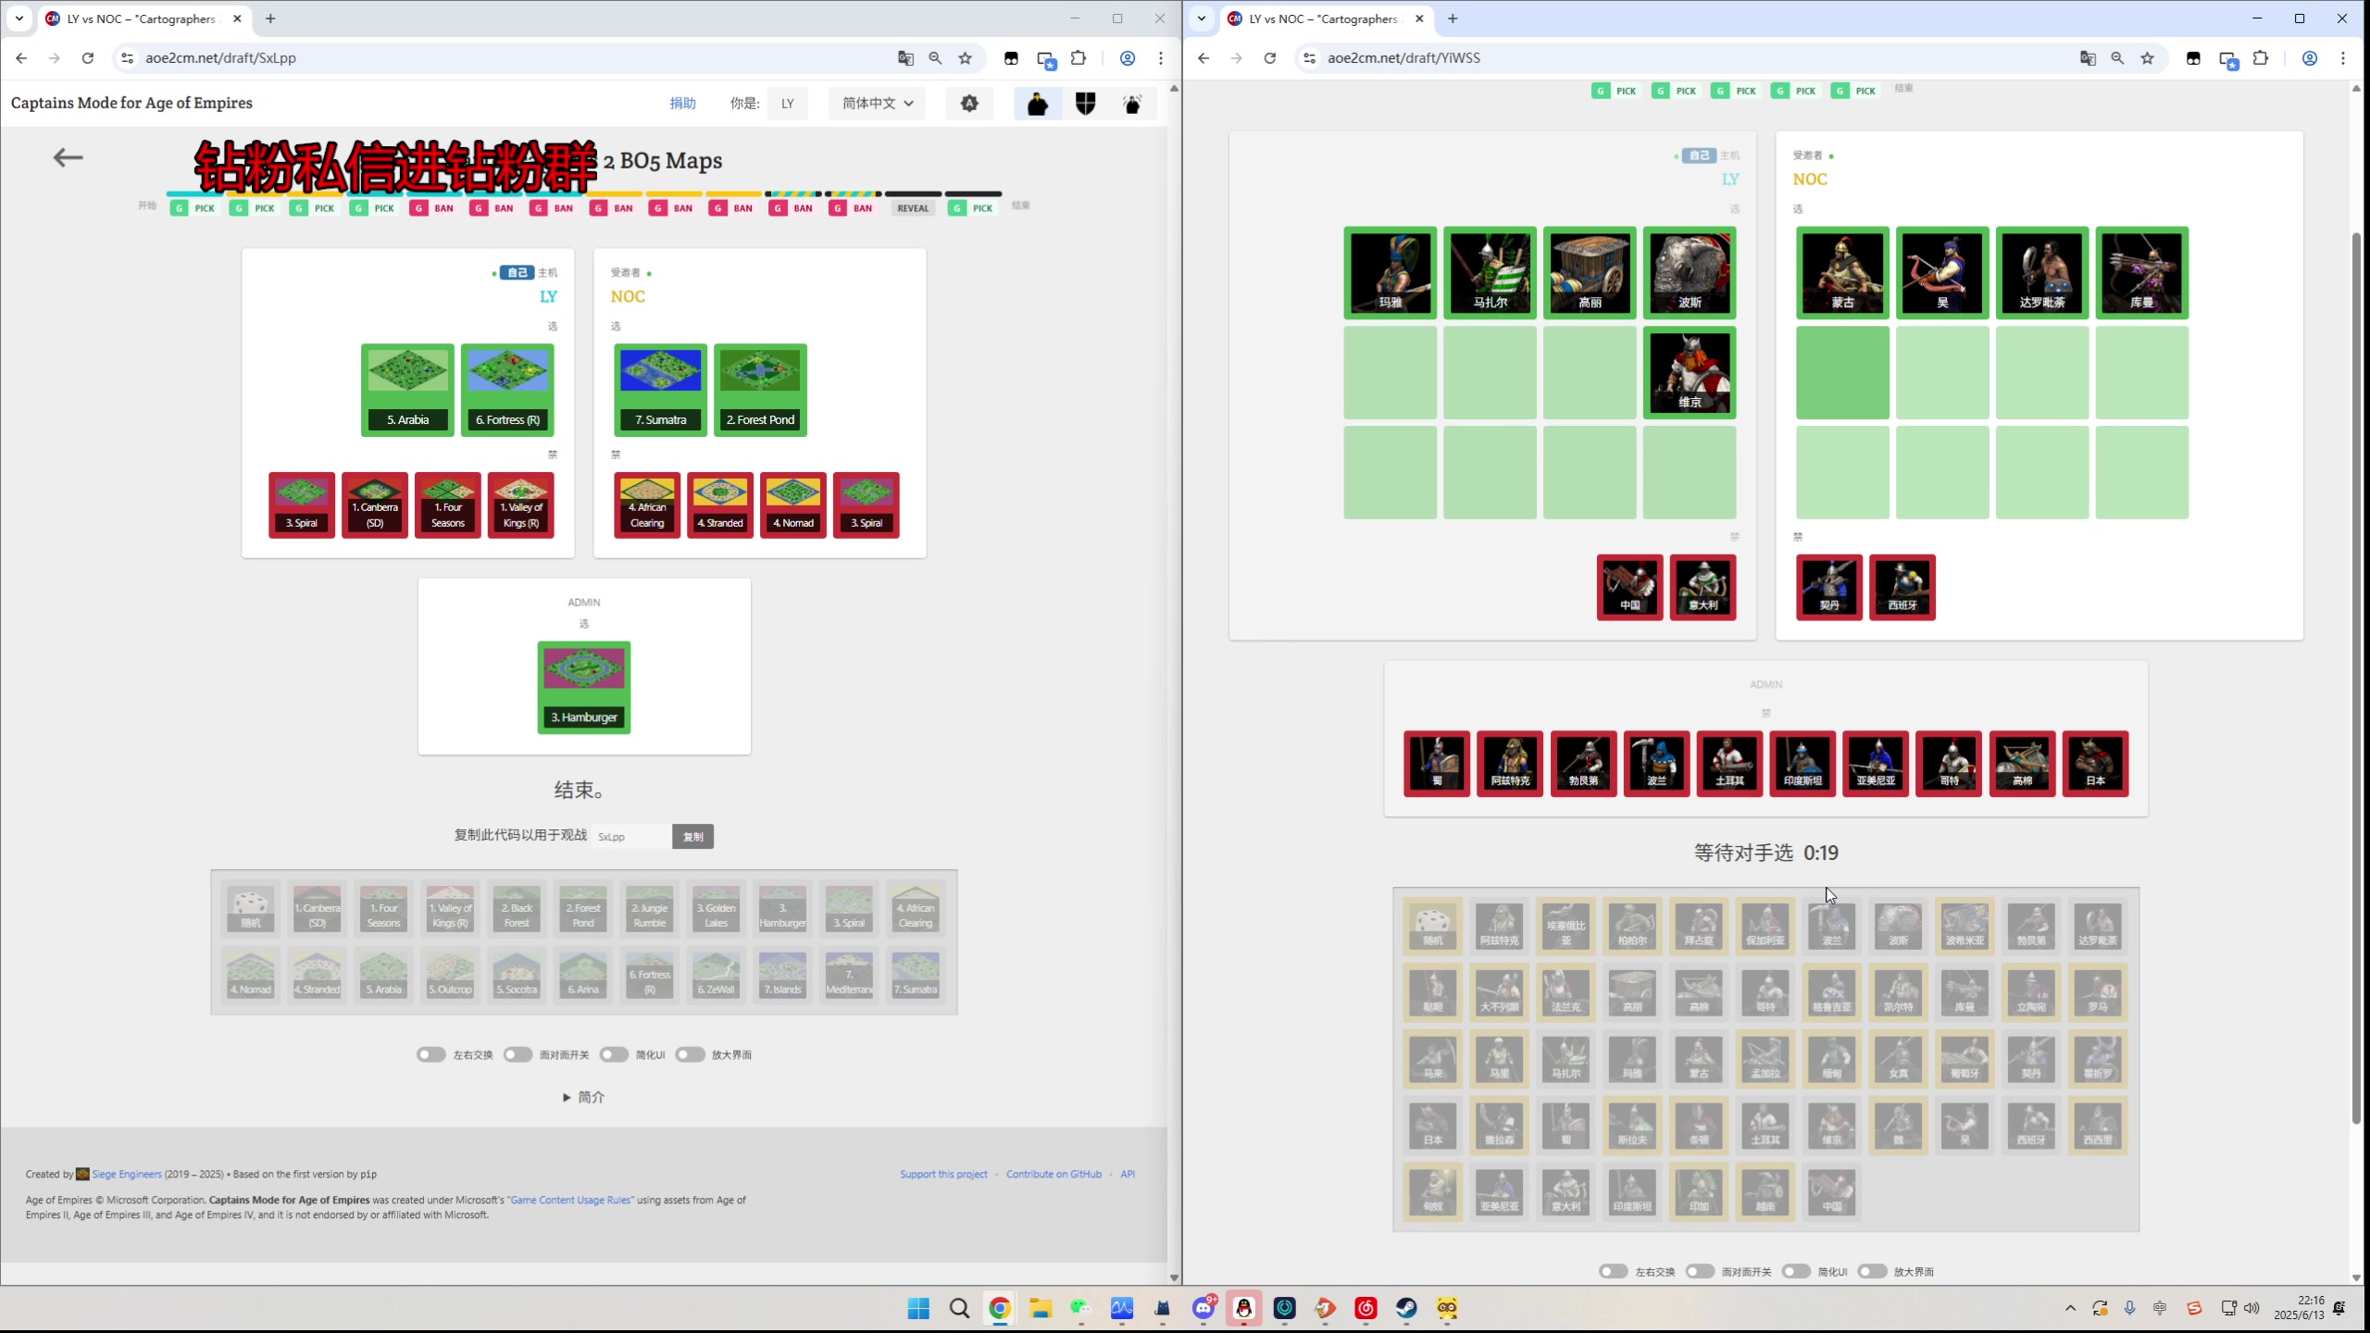Open Discord from the taskbar
This screenshot has width=2370, height=1333.
coord(1204,1308)
